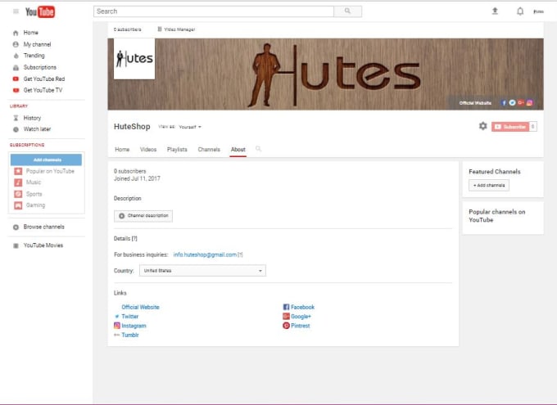This screenshot has width=557, height=405.
Task: Click Browse channels
Action: pos(43,227)
